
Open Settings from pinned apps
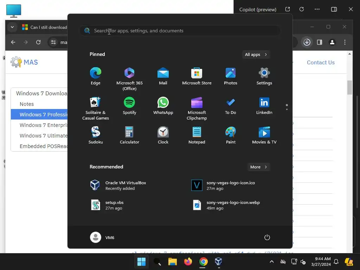point(264,76)
